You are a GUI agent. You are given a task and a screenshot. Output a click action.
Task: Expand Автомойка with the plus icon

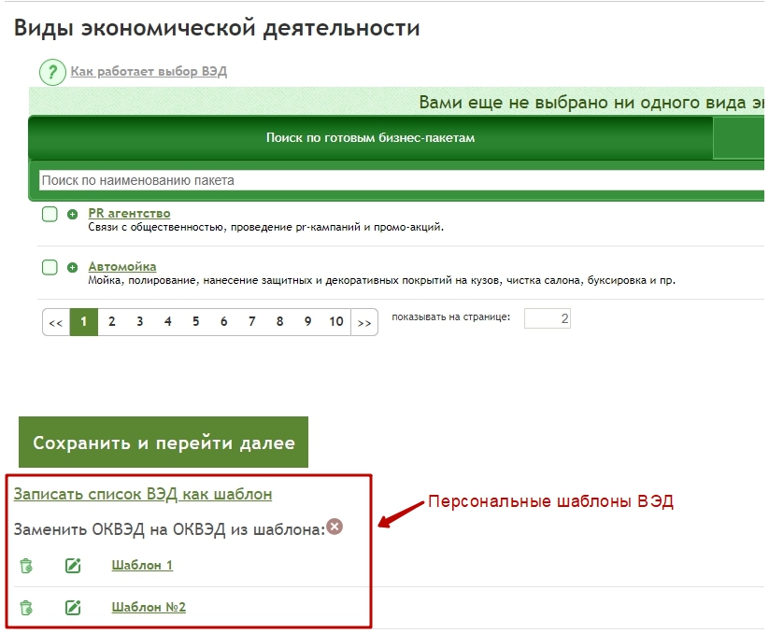tap(72, 268)
